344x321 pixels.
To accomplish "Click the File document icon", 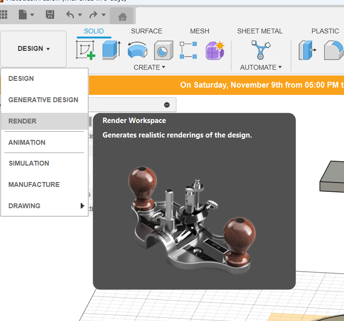I will tap(23, 15).
